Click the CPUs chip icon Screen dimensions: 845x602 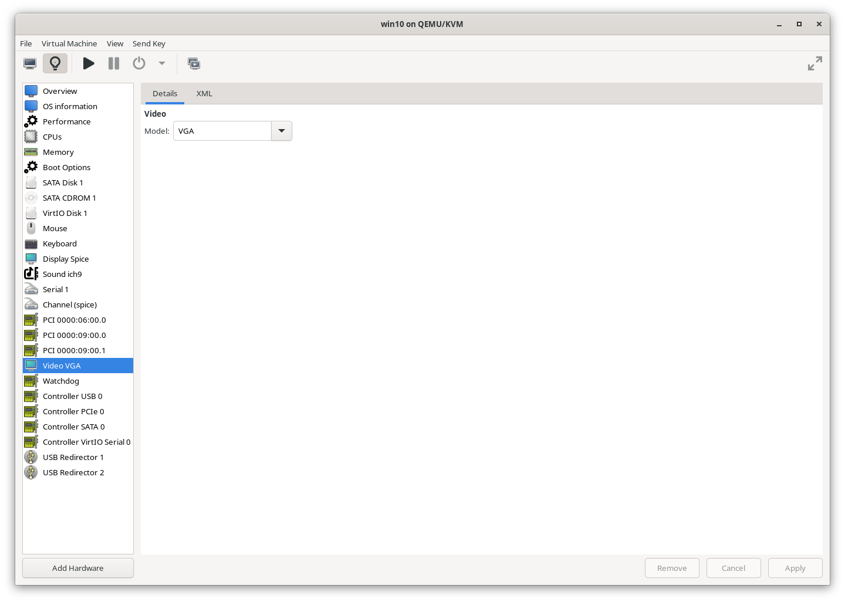point(31,137)
